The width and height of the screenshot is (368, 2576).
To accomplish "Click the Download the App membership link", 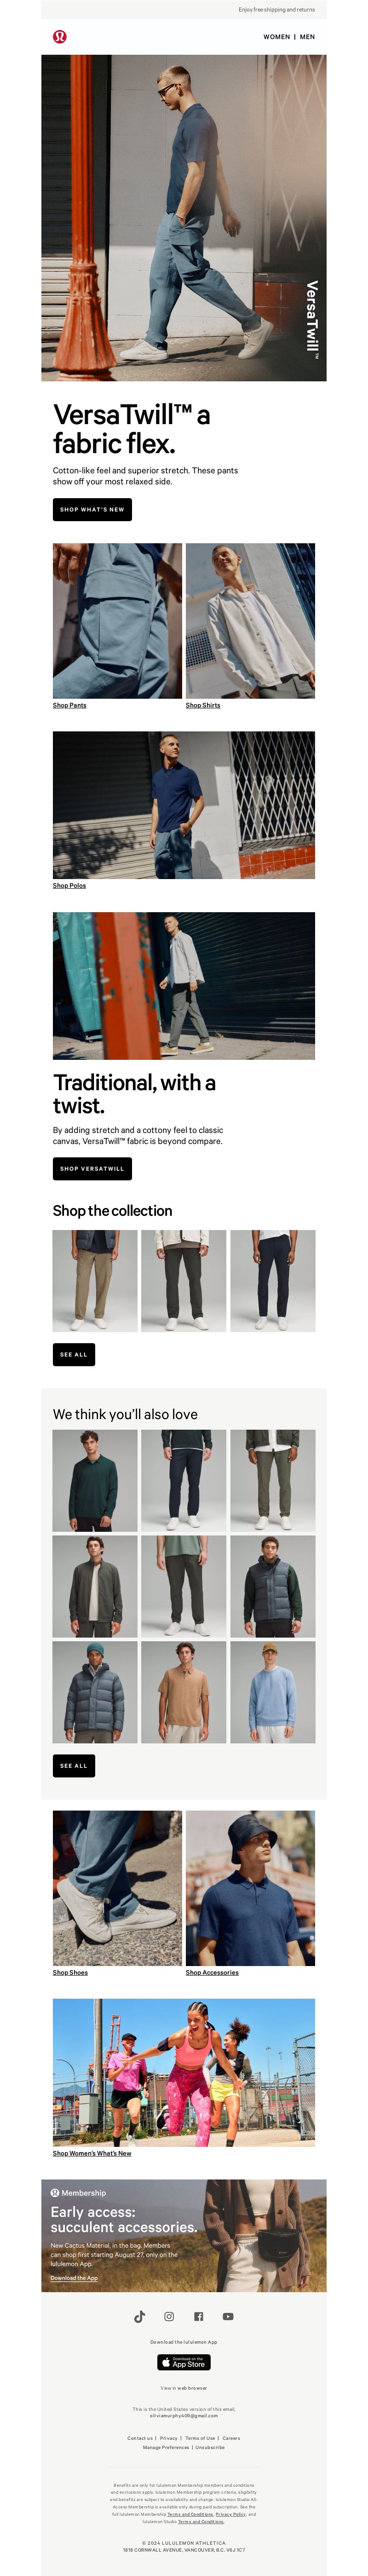I will click(x=74, y=2278).
